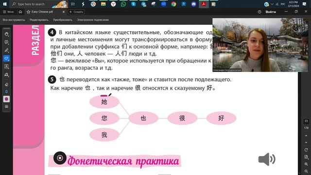Screen dimensions: 311x175
Task: Go to Acrobat home screen icon
Action: (20, 12)
